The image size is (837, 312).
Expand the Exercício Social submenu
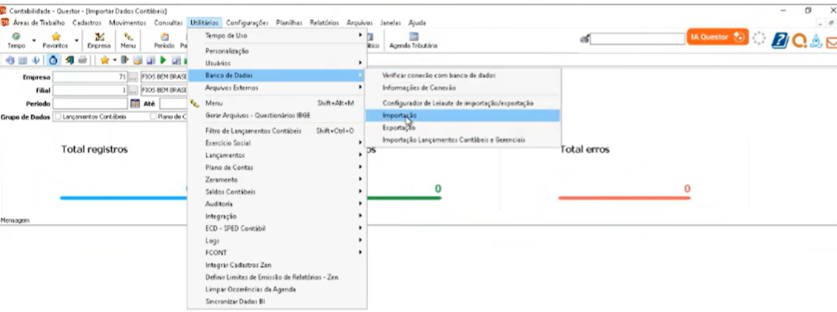(x=277, y=143)
